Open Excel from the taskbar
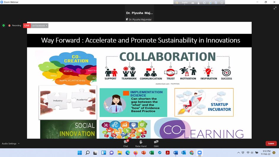Screen dimensions: 279x157 click(152, 153)
